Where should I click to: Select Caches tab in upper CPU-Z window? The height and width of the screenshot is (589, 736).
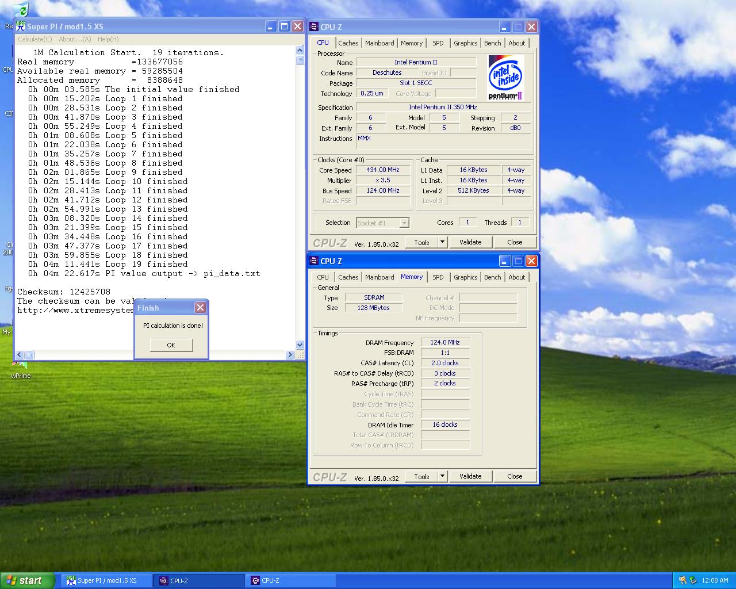point(348,43)
